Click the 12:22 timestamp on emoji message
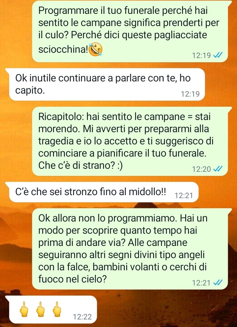This screenshot has width=237, height=327. click(x=82, y=316)
